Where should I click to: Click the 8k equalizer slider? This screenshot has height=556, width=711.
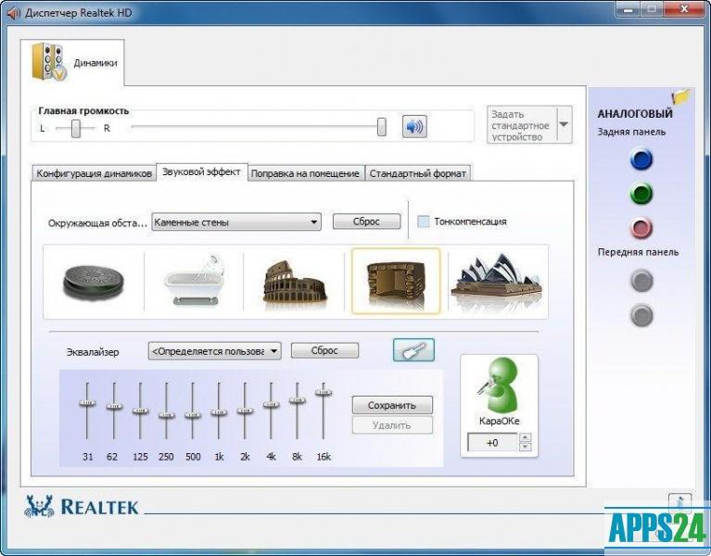298,400
